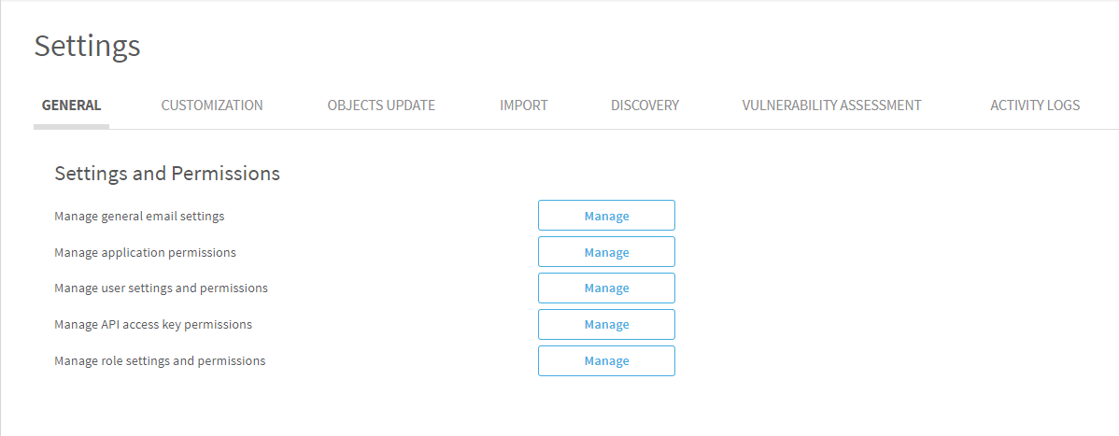This screenshot has height=436, width=1119.
Task: Click the 'Manage role settings and permissions' label
Action: [160, 361]
